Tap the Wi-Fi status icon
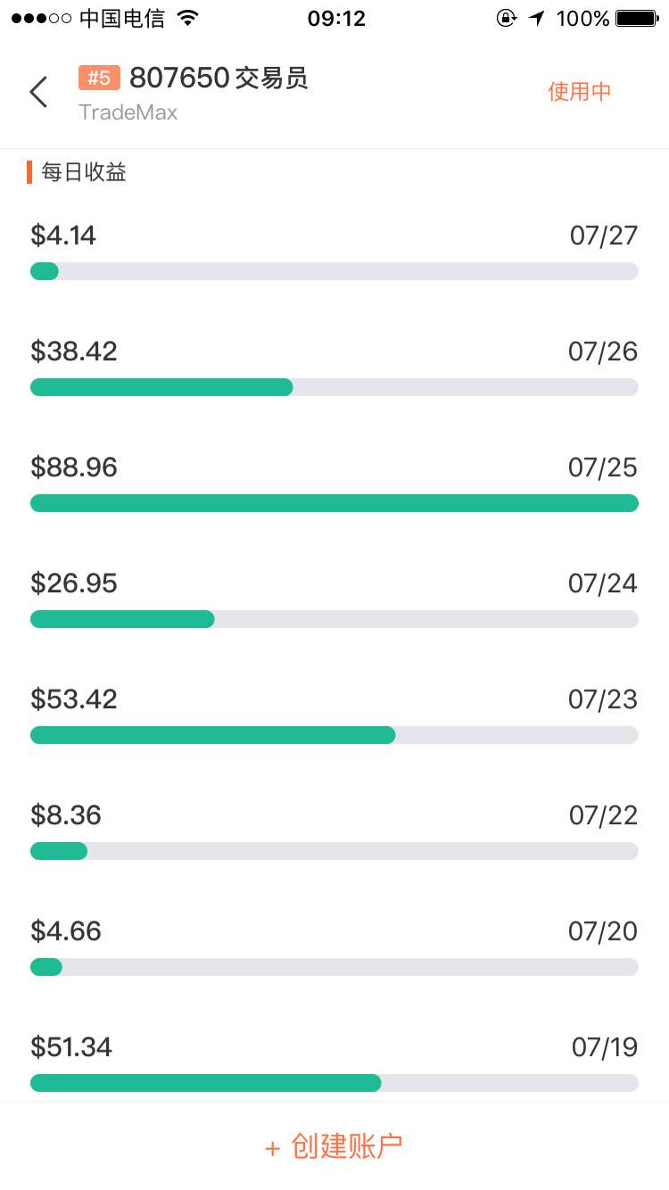669x1190 pixels. pos(187,18)
